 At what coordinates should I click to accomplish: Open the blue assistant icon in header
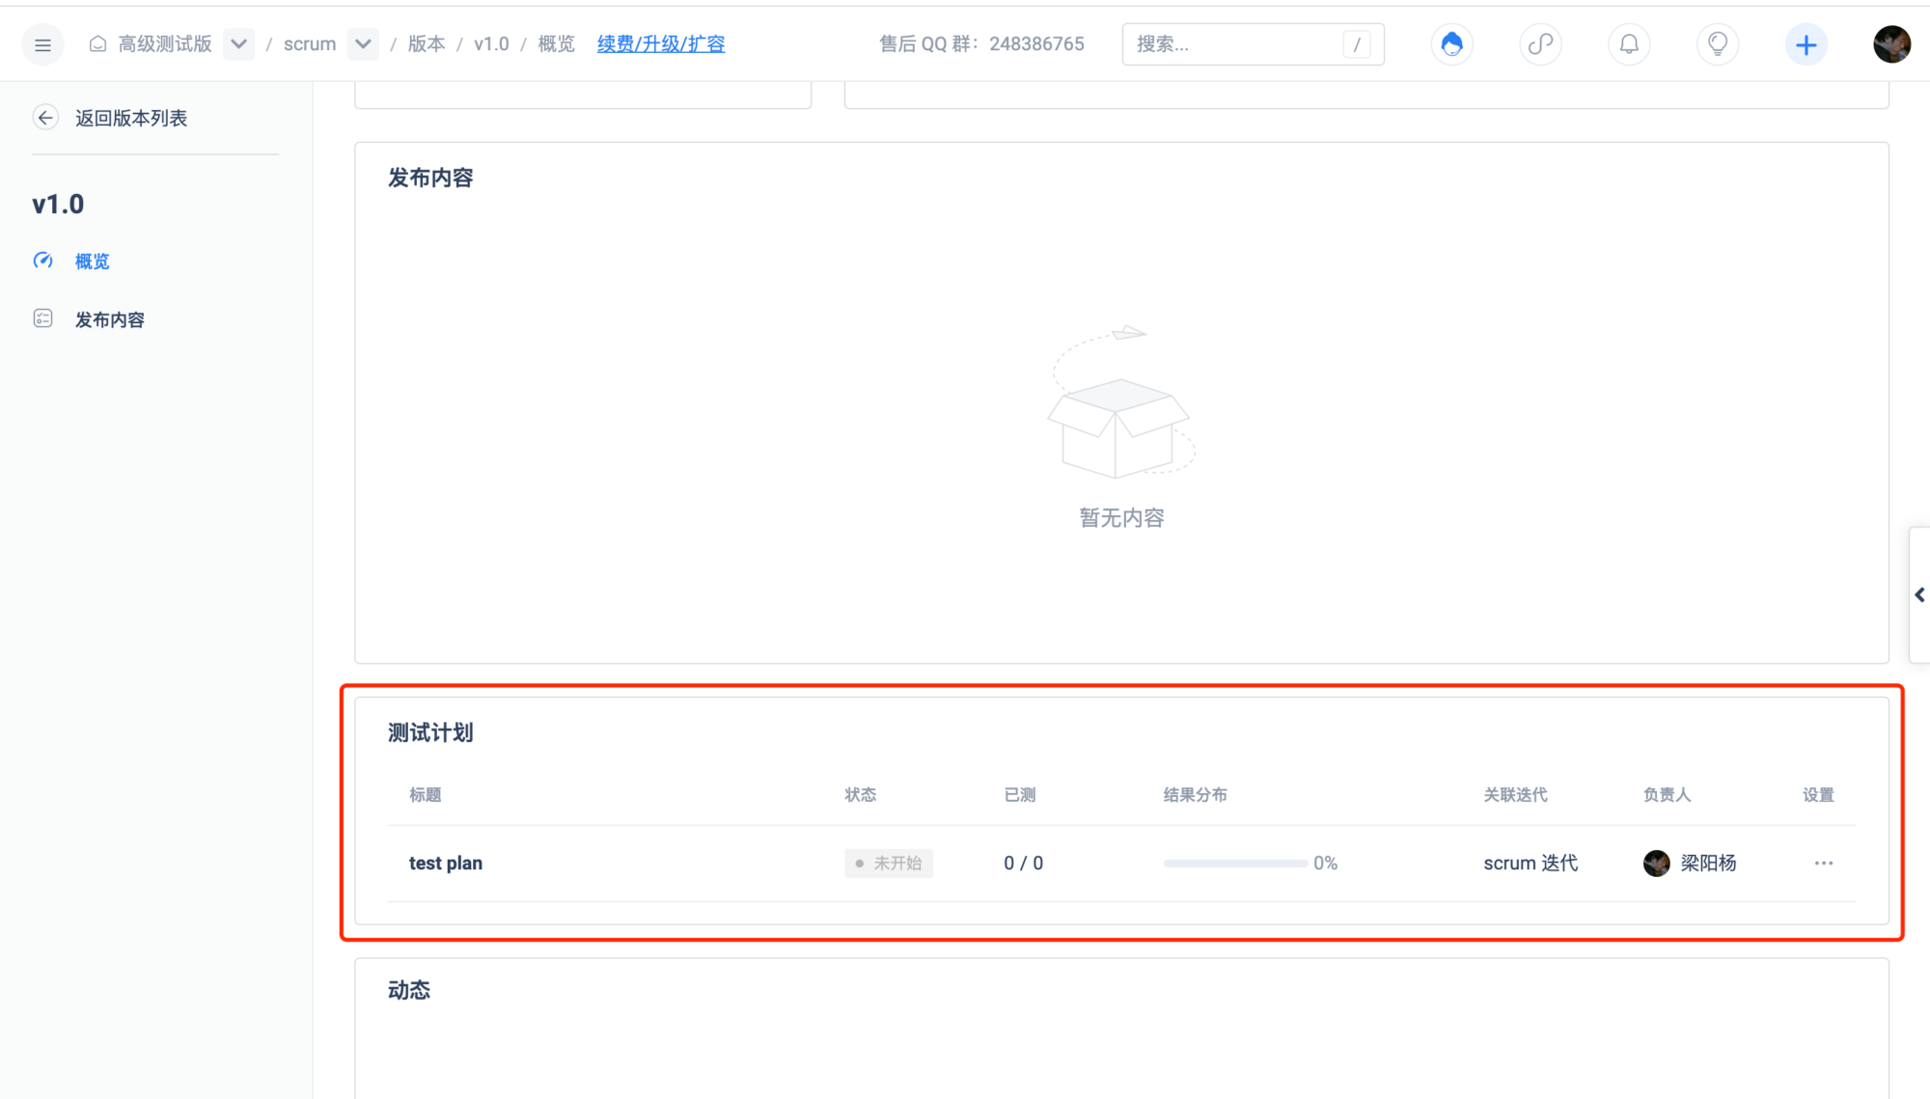pos(1451,44)
